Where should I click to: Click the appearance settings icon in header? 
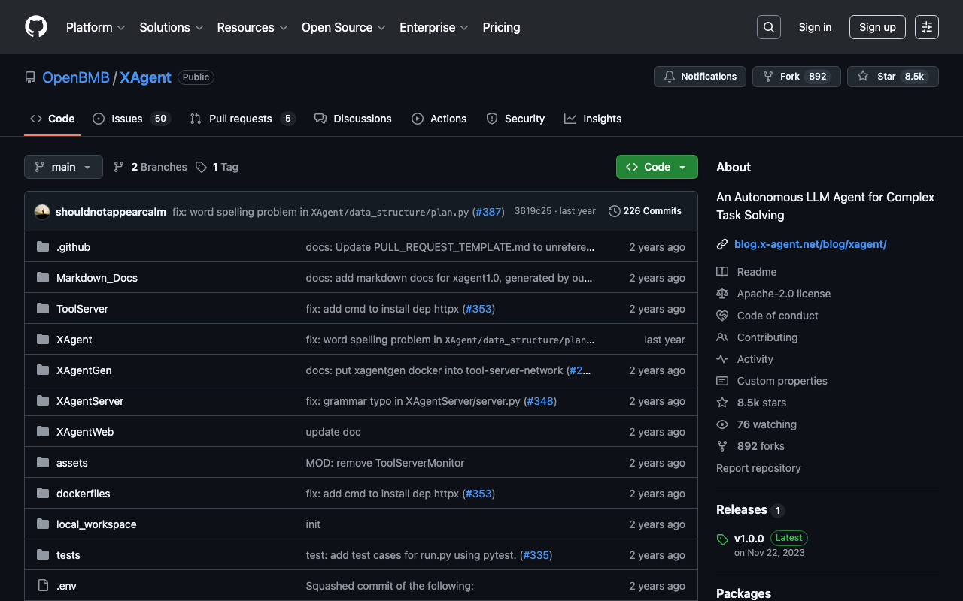pos(926,27)
